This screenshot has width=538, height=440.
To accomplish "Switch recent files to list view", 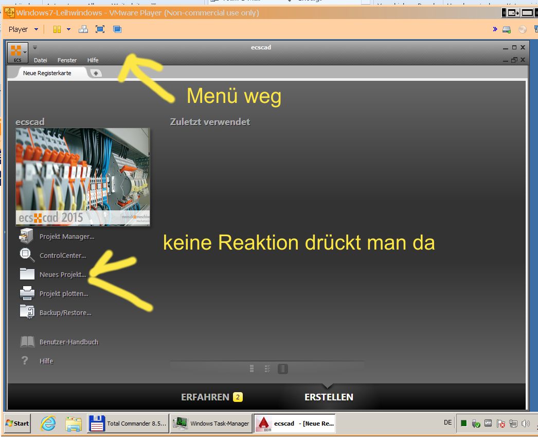I will tap(283, 368).
